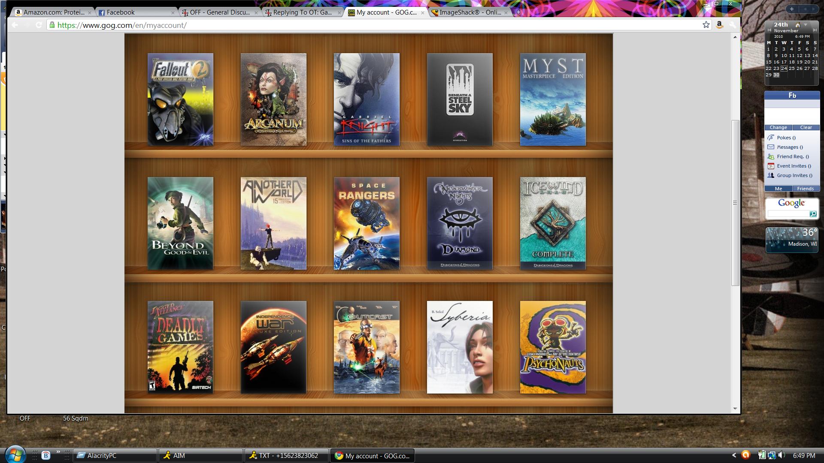Click the Google gadget search field

coord(788,213)
